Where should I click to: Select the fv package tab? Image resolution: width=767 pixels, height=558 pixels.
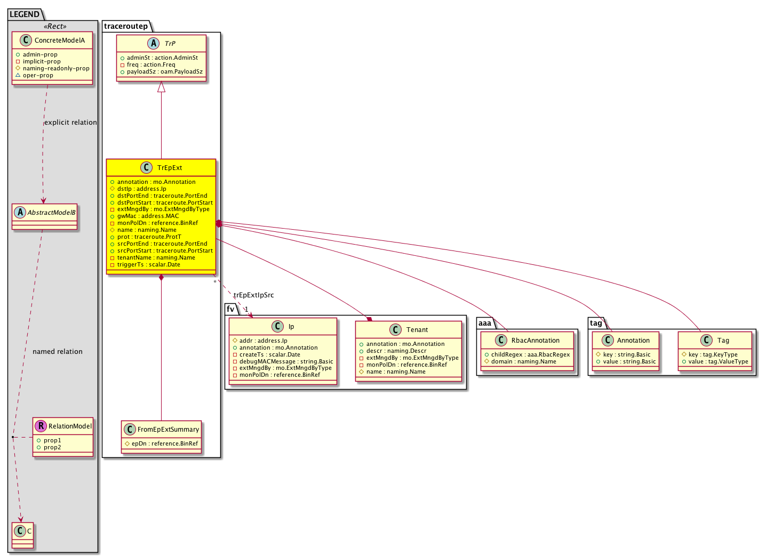(x=230, y=309)
